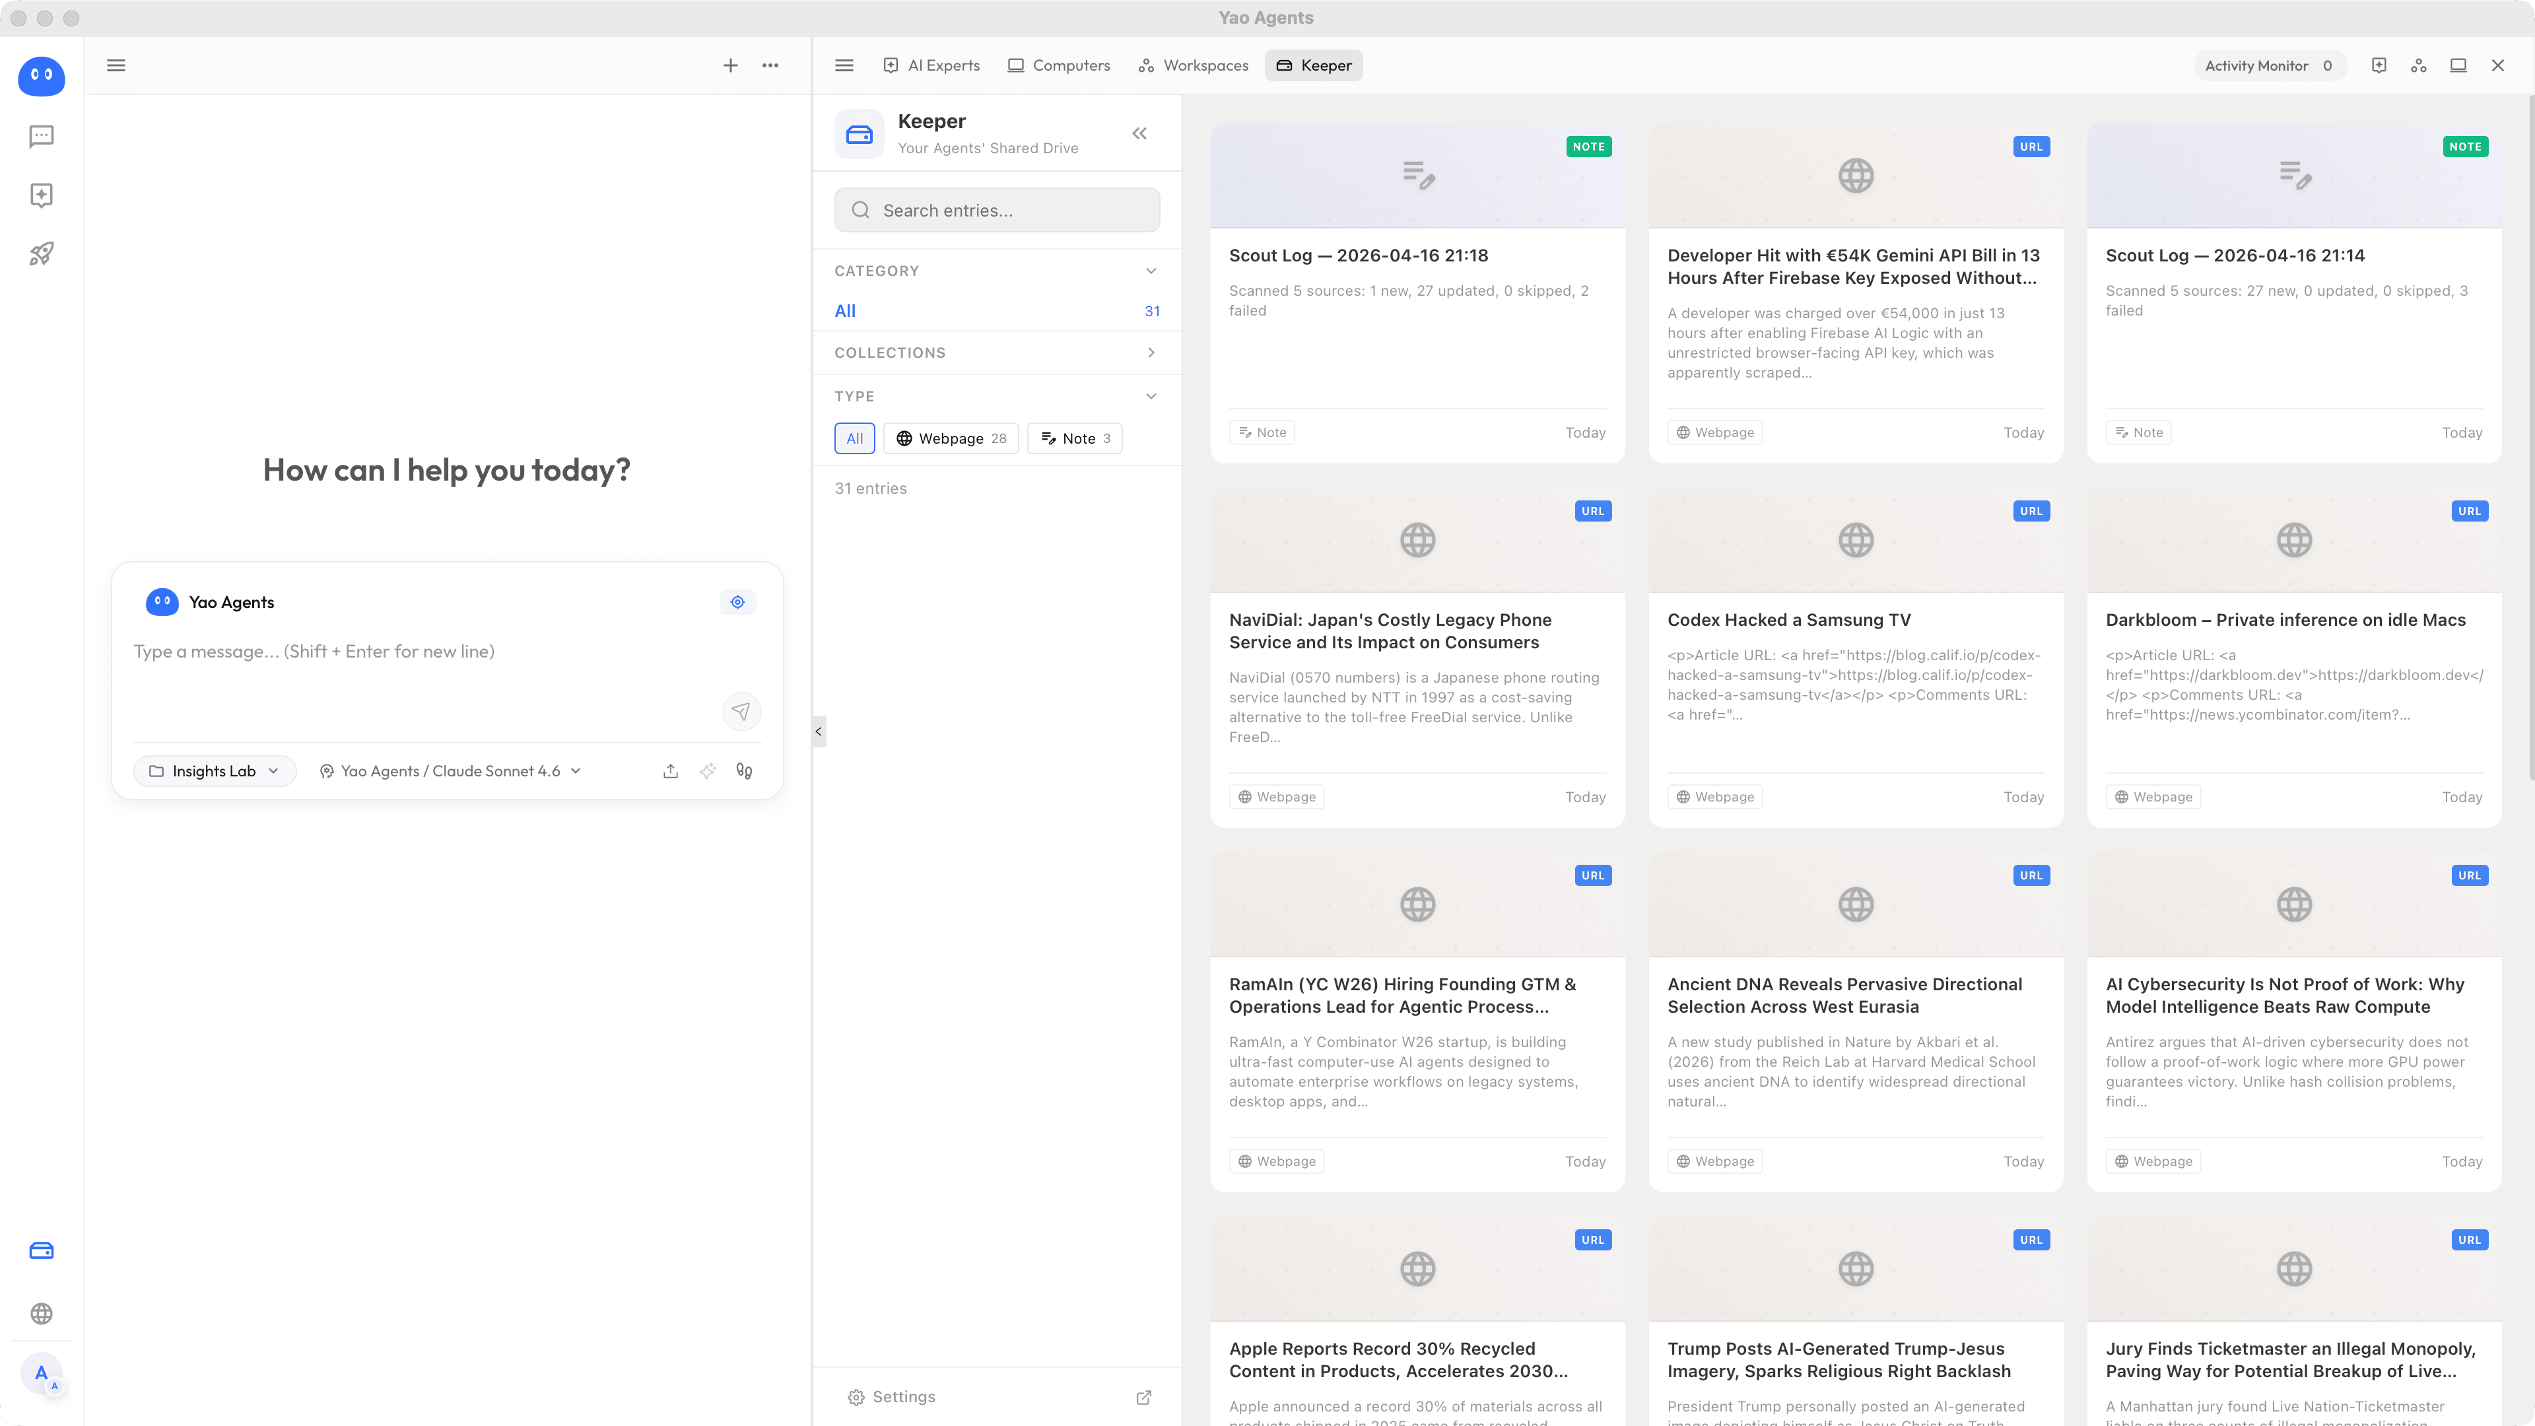Open the Gemini API Bill article card
The image size is (2535, 1426).
pos(1855,293)
